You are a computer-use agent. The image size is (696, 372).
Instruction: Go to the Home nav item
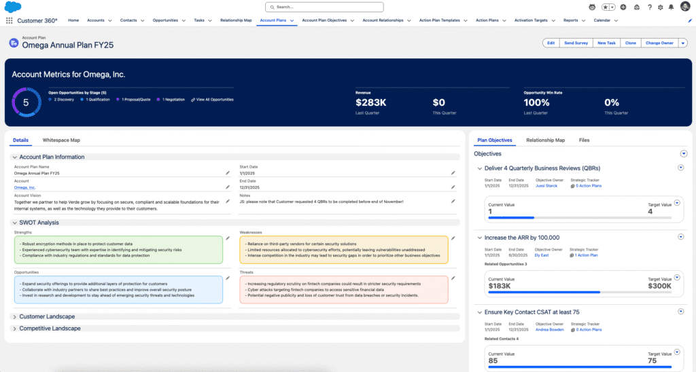[x=73, y=20]
